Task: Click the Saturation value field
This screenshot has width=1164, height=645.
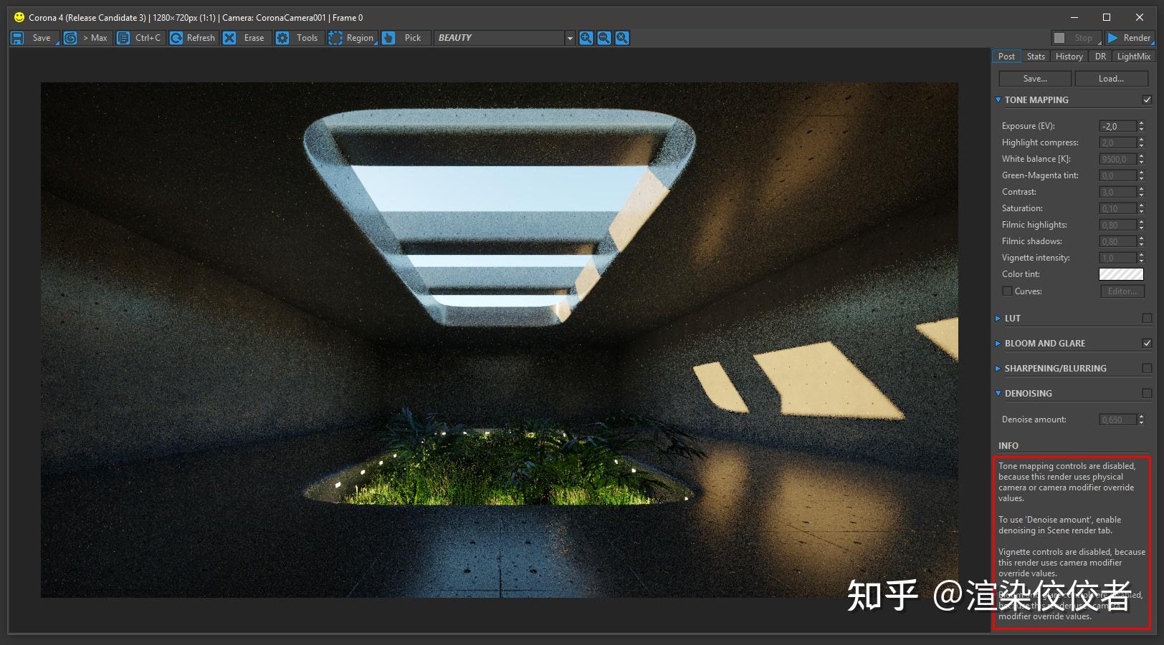Action: [x=1118, y=208]
